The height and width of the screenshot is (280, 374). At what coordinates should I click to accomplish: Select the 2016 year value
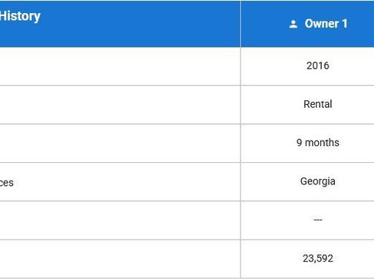click(318, 66)
